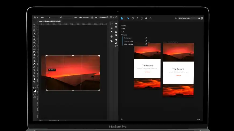Open the crop overlay grid options
234x131 pixels.
tap(92, 18)
